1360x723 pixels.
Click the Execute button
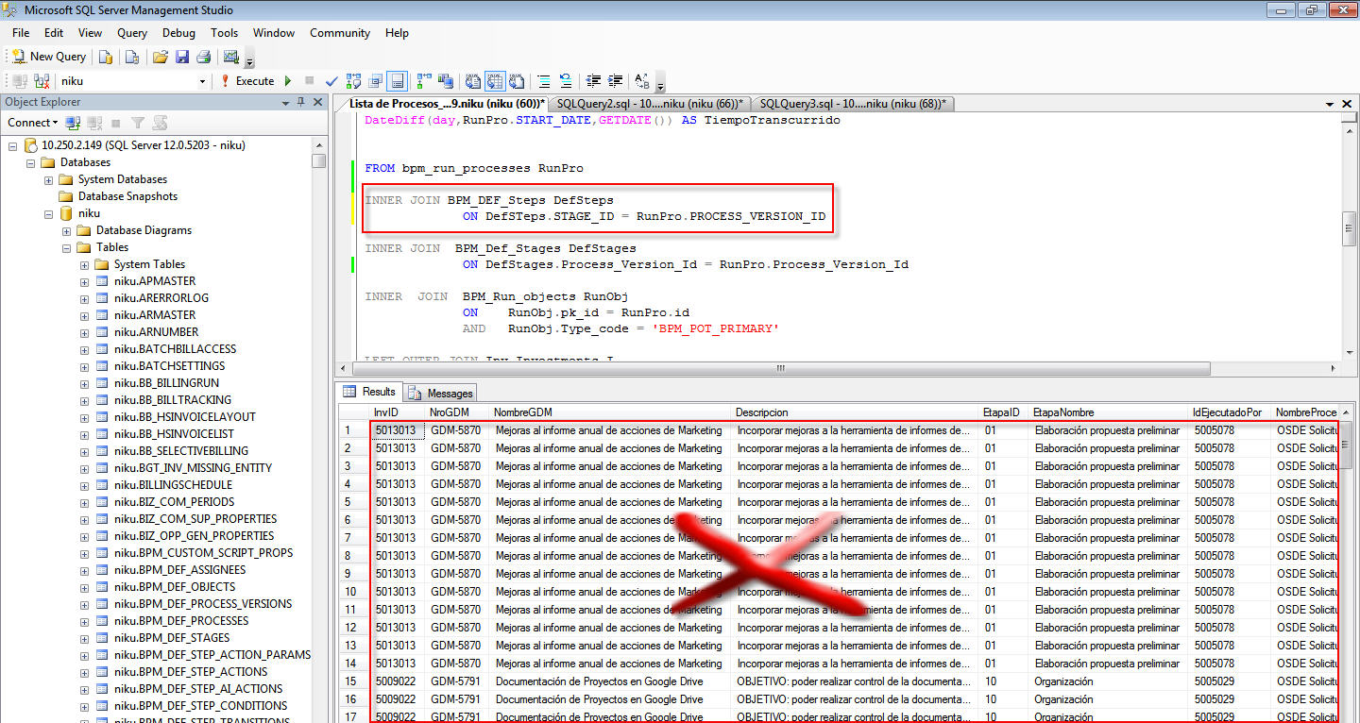248,81
